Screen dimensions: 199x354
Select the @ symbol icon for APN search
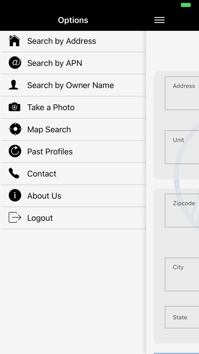[14, 63]
